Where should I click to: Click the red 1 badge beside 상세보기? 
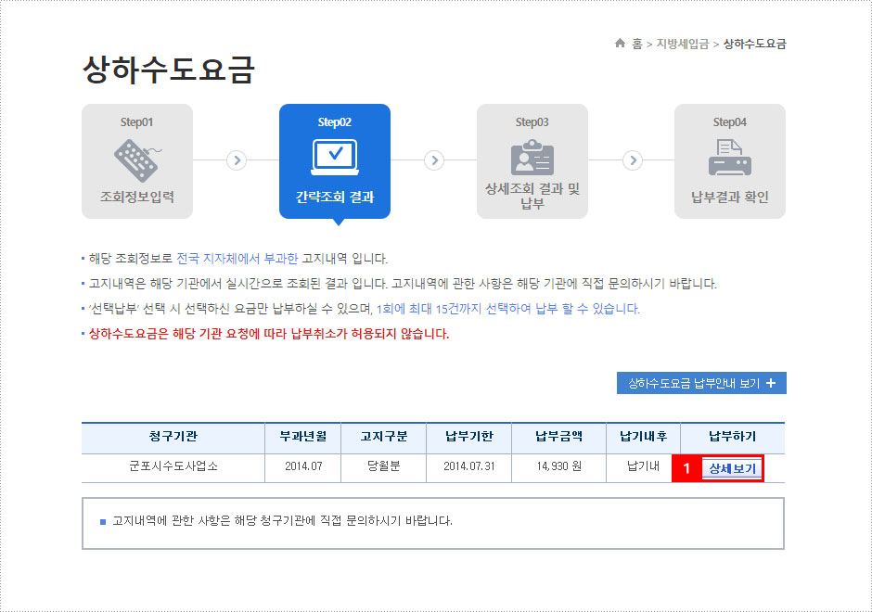coord(686,469)
